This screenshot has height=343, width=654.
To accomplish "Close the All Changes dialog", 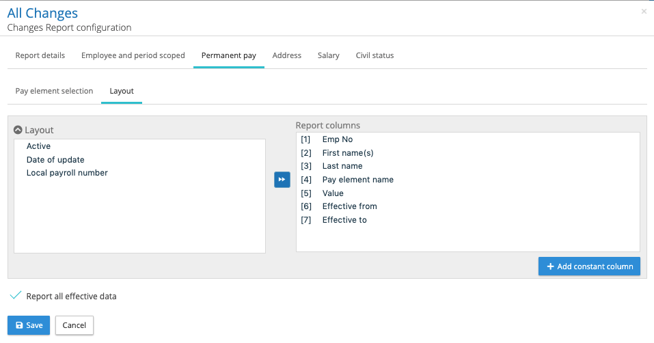I will [x=643, y=12].
